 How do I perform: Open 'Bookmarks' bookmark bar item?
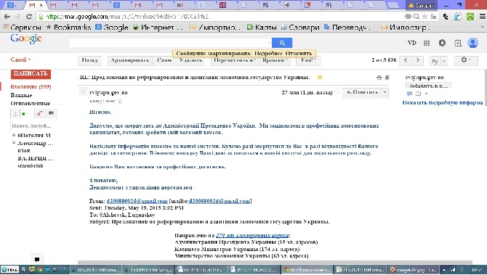pos(68,28)
